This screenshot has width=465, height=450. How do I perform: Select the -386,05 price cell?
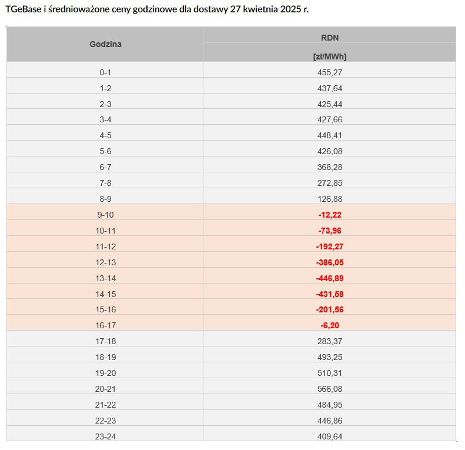pyautogui.click(x=329, y=263)
